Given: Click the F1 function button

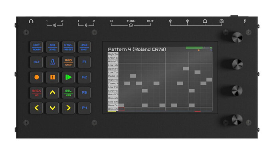Looking at the screenshot, I should tap(84, 62).
